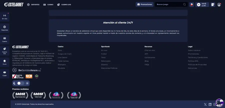Select En vivo in the sidebar

[x=4, y=17]
